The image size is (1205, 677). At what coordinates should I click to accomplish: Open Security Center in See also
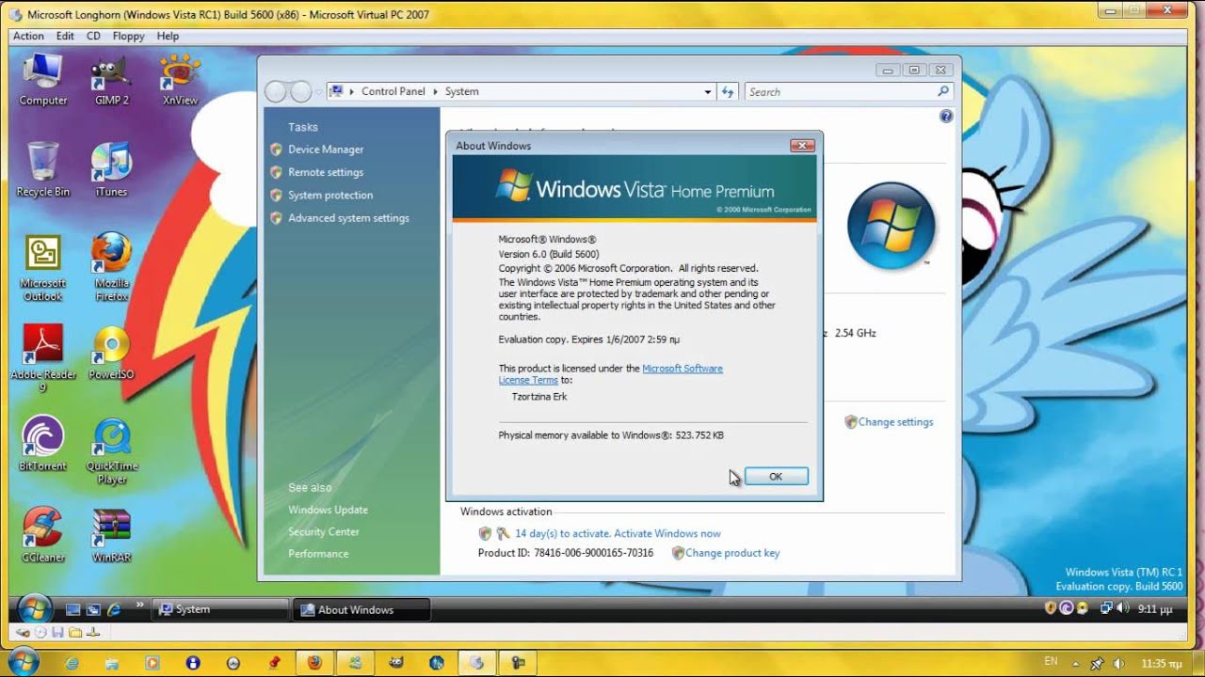point(324,532)
